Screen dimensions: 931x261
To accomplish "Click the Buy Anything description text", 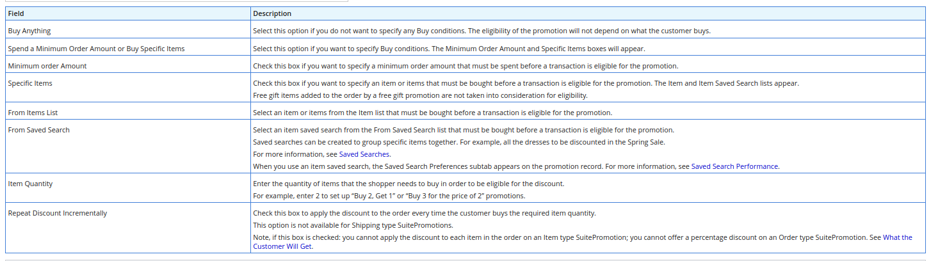I will pyautogui.click(x=482, y=31).
